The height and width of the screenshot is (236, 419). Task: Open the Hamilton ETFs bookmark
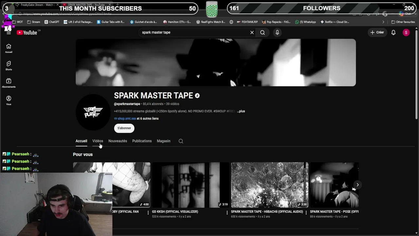tap(177, 22)
